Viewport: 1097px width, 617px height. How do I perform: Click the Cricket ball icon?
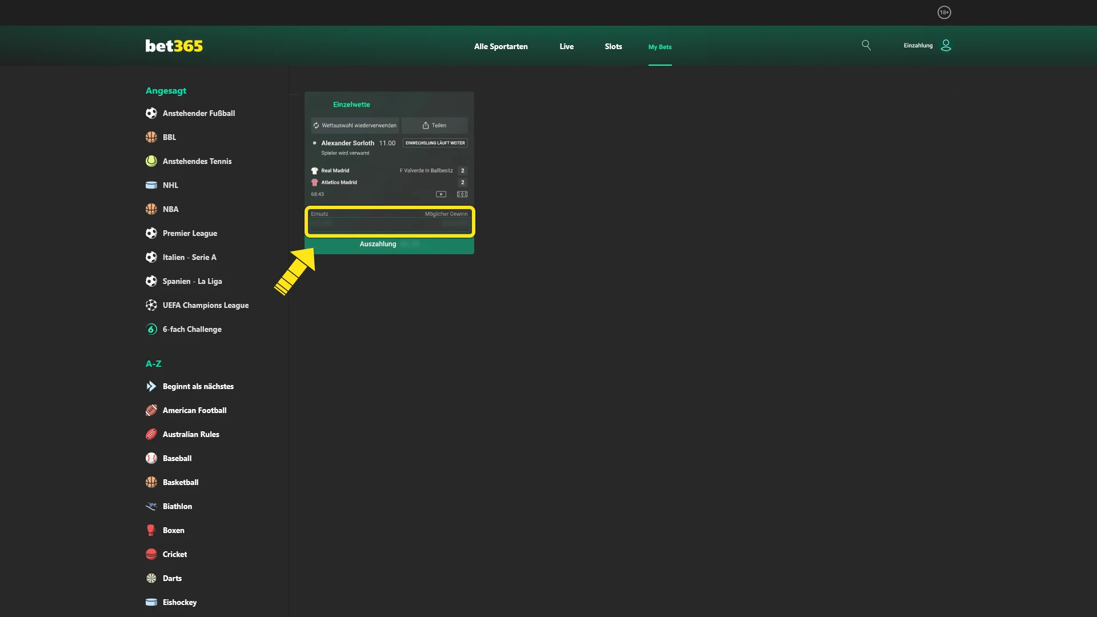[x=151, y=554]
